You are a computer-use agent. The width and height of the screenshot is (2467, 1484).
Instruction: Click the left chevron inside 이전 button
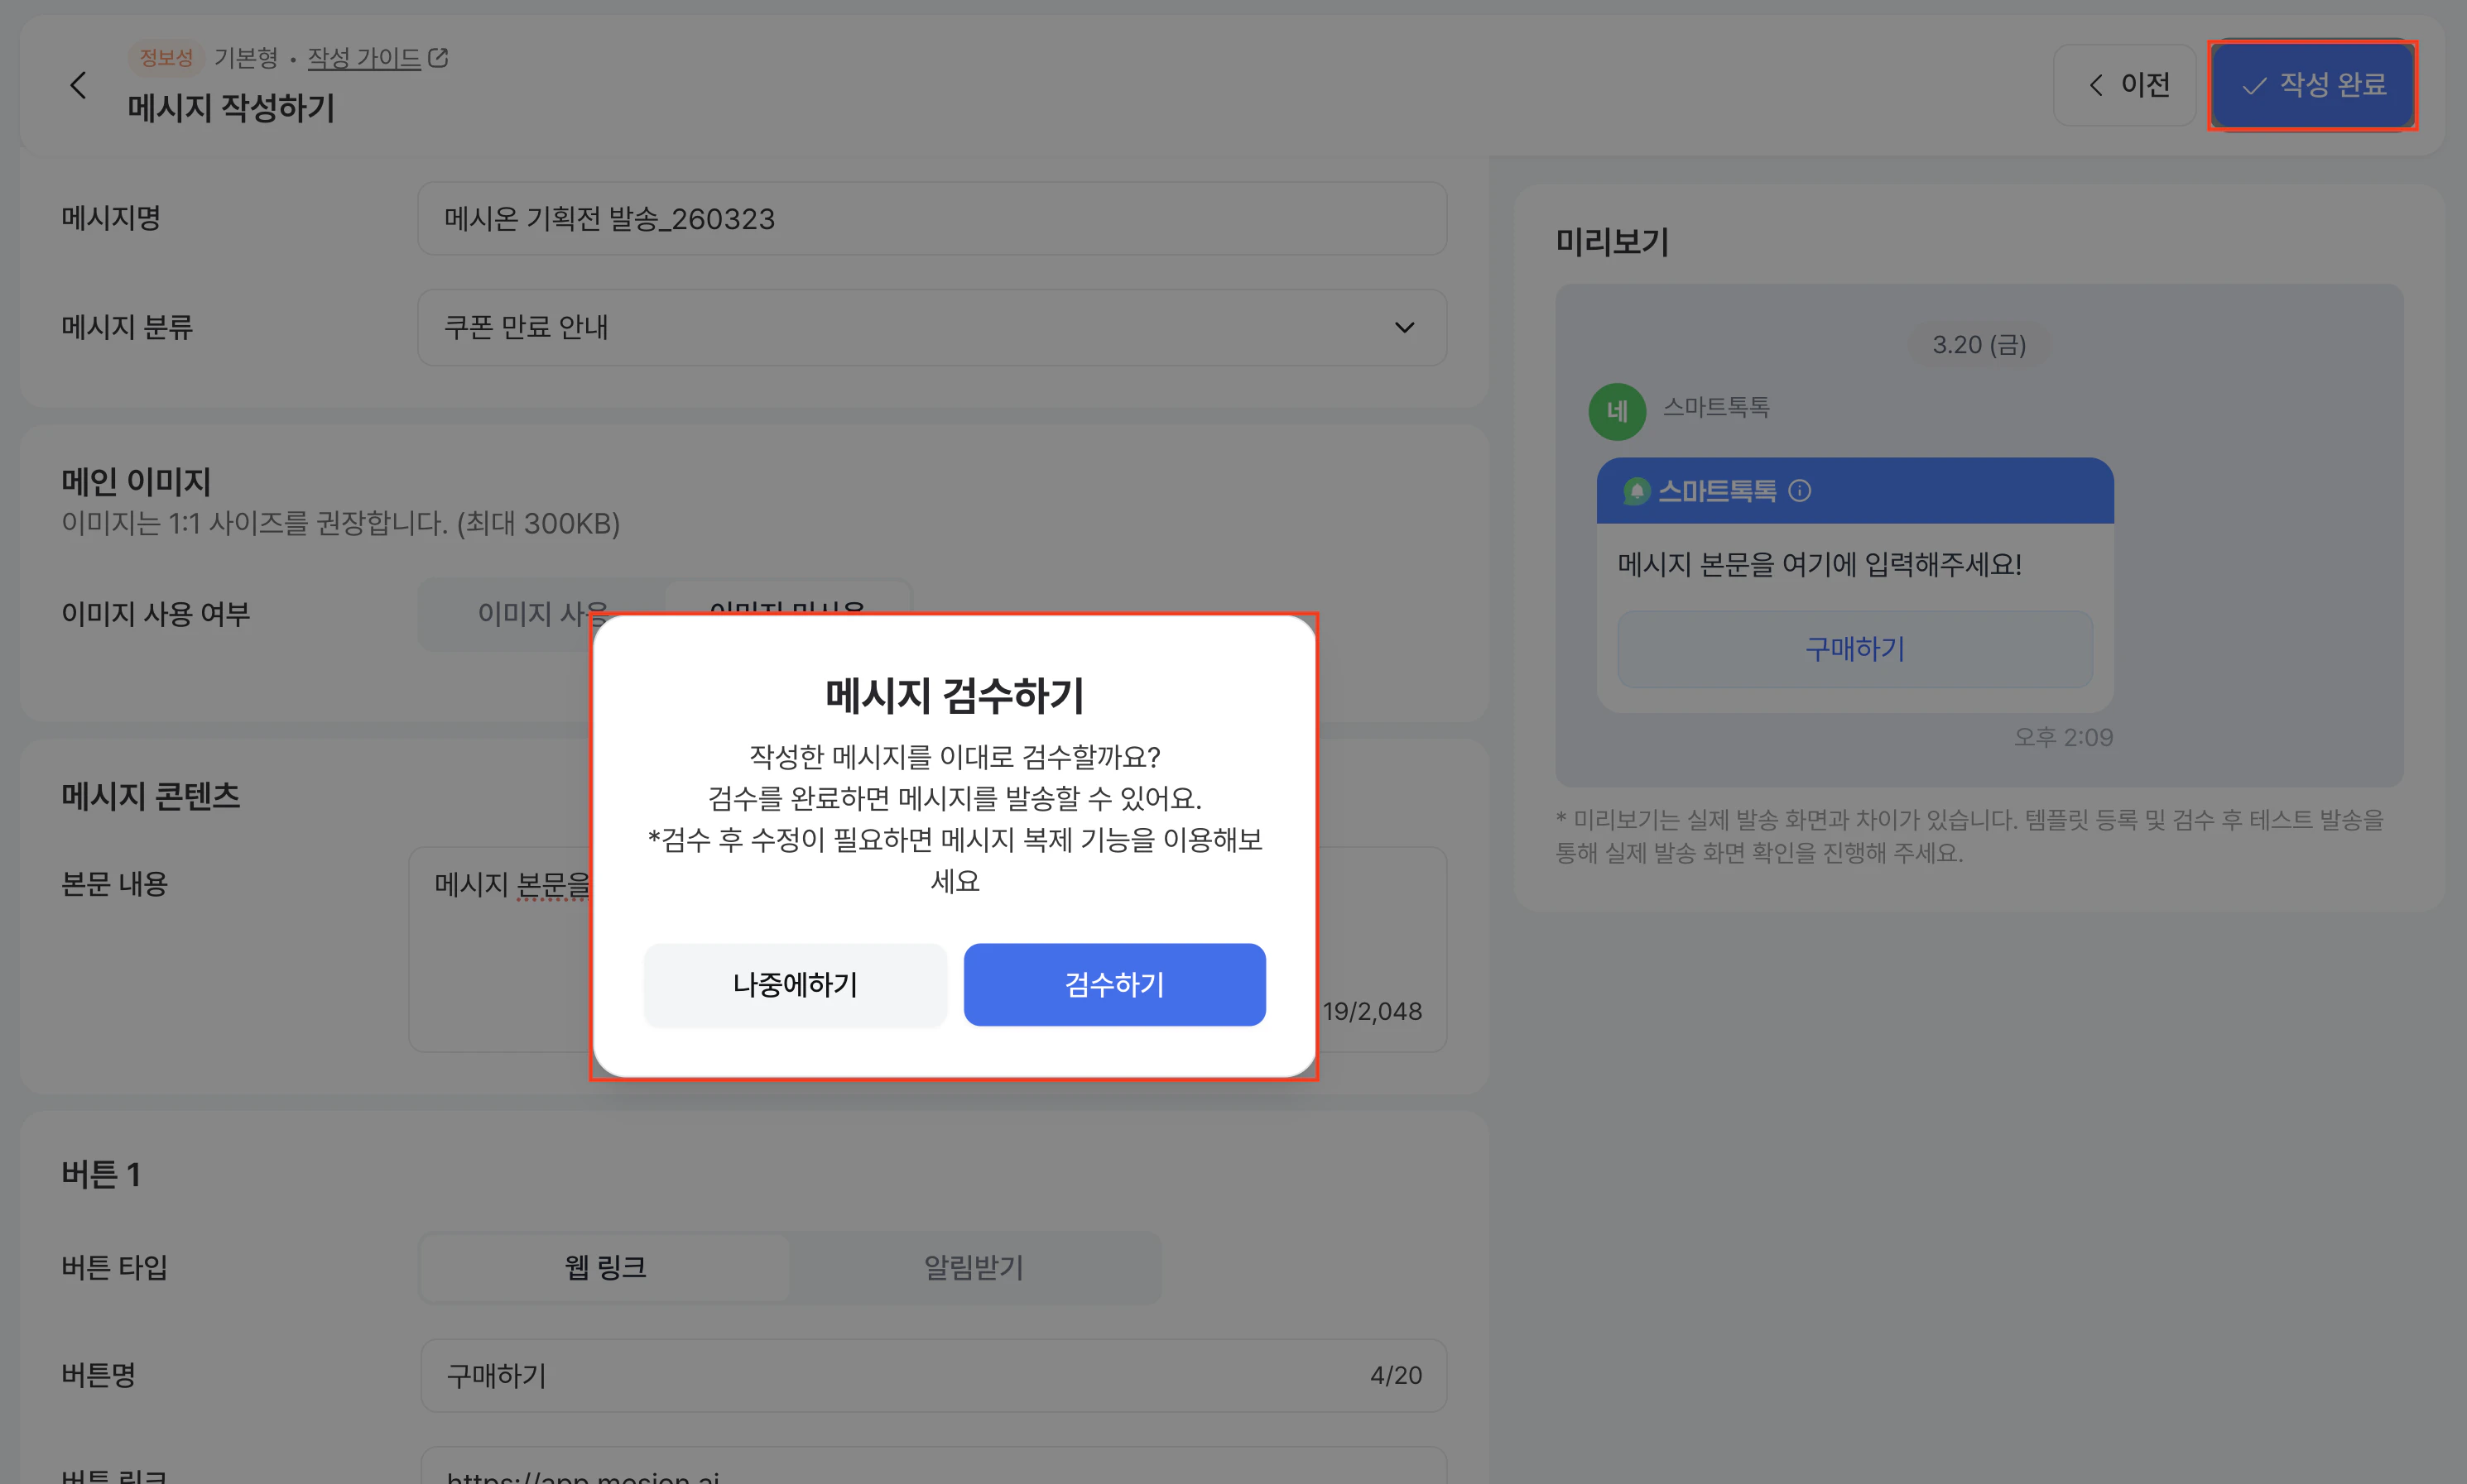point(2097,85)
